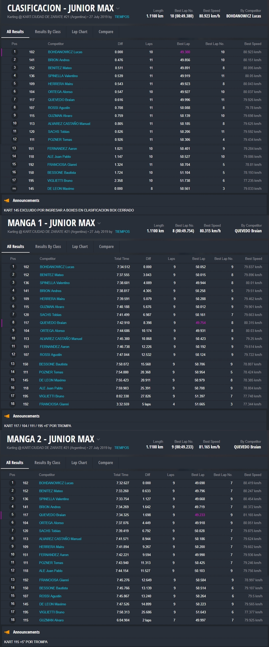Open TIEMPOS link under Manga 2 title
Image resolution: width=269 pixels, height=647 pixels.
(x=121, y=448)
